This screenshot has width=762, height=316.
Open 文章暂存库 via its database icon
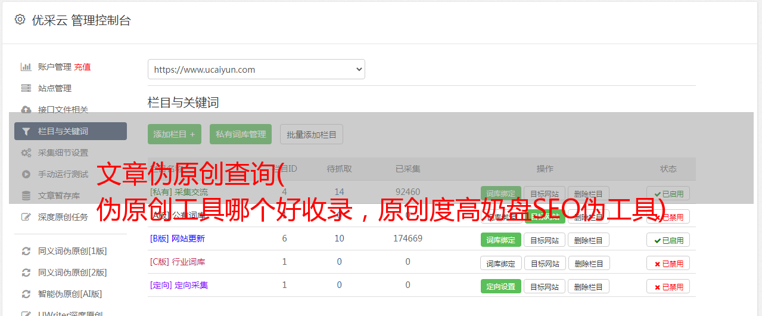tap(26, 196)
